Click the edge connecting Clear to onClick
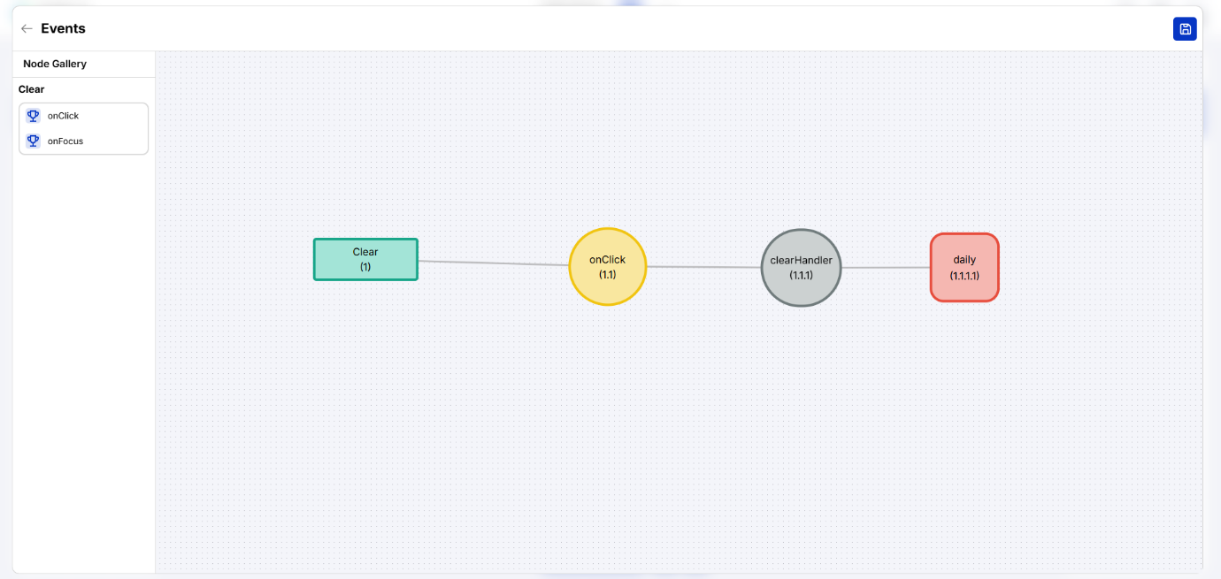The image size is (1221, 579). click(493, 263)
